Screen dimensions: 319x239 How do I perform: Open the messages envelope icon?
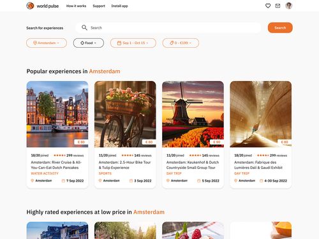pyautogui.click(x=278, y=6)
